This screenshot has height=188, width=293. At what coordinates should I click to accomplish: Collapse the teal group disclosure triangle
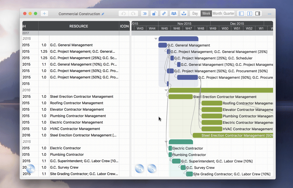click(166, 142)
